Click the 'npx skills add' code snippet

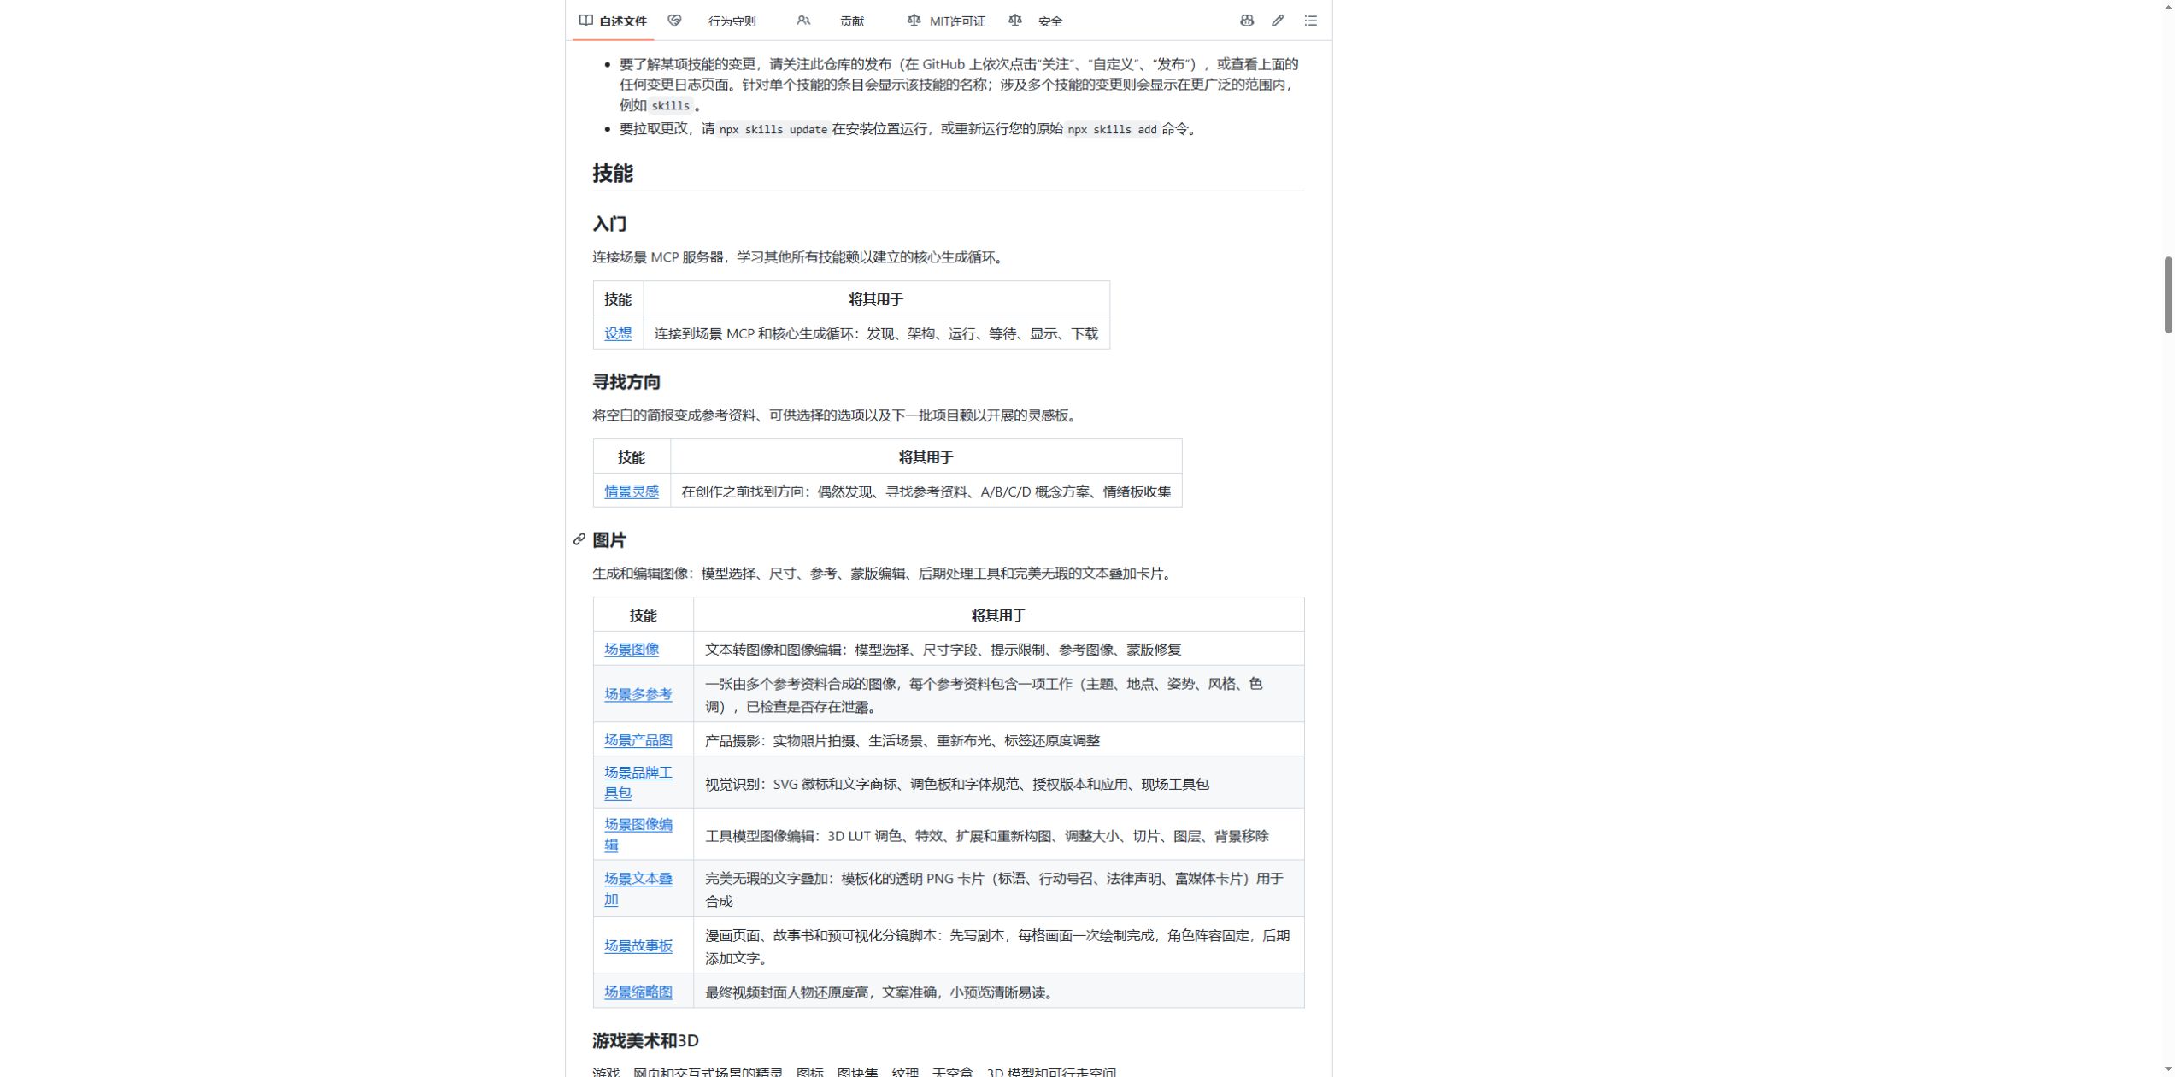1112,130
